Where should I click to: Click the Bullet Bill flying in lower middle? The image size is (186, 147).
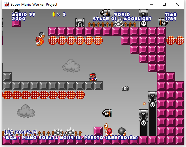(x=107, y=113)
